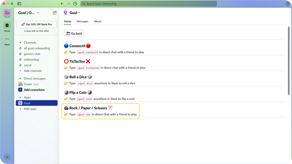Click the /guul connect4 command text

click(x=88, y=52)
